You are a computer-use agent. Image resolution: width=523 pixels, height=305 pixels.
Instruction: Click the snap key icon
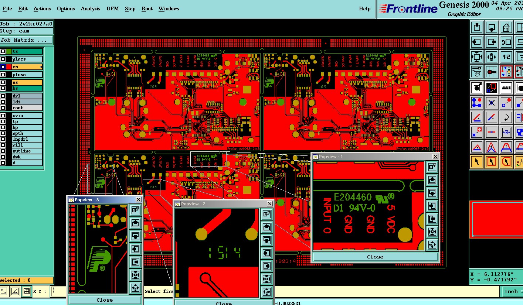click(x=492, y=71)
